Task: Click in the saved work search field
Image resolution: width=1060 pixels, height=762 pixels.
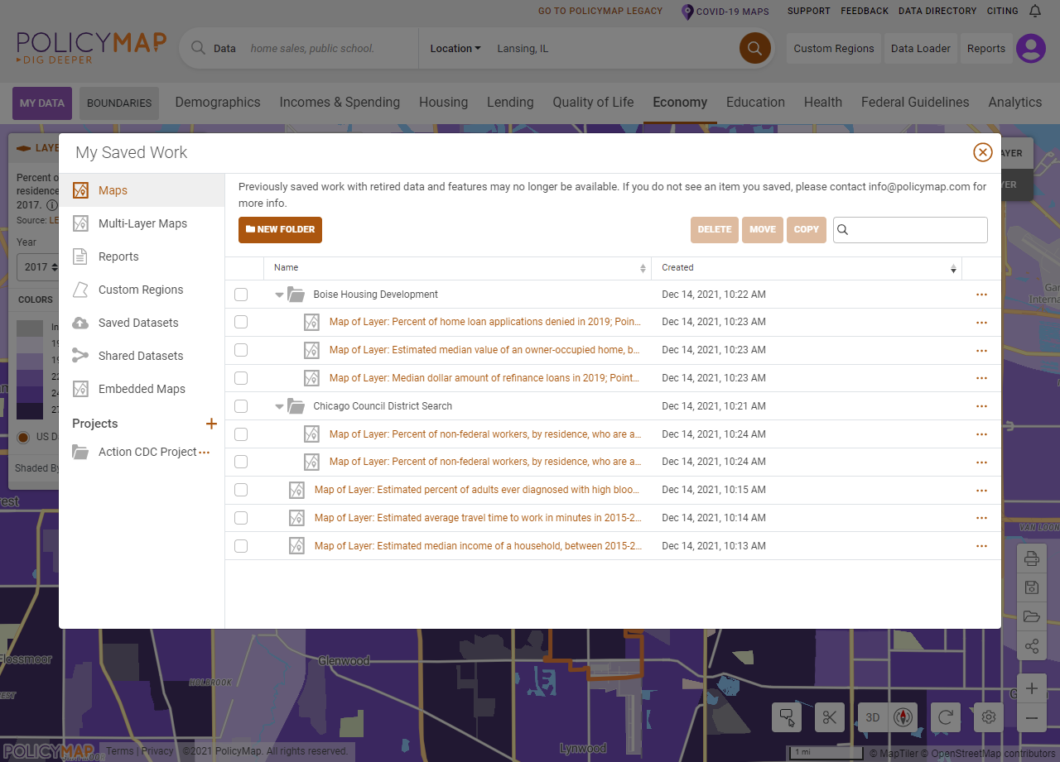Action: pyautogui.click(x=910, y=230)
